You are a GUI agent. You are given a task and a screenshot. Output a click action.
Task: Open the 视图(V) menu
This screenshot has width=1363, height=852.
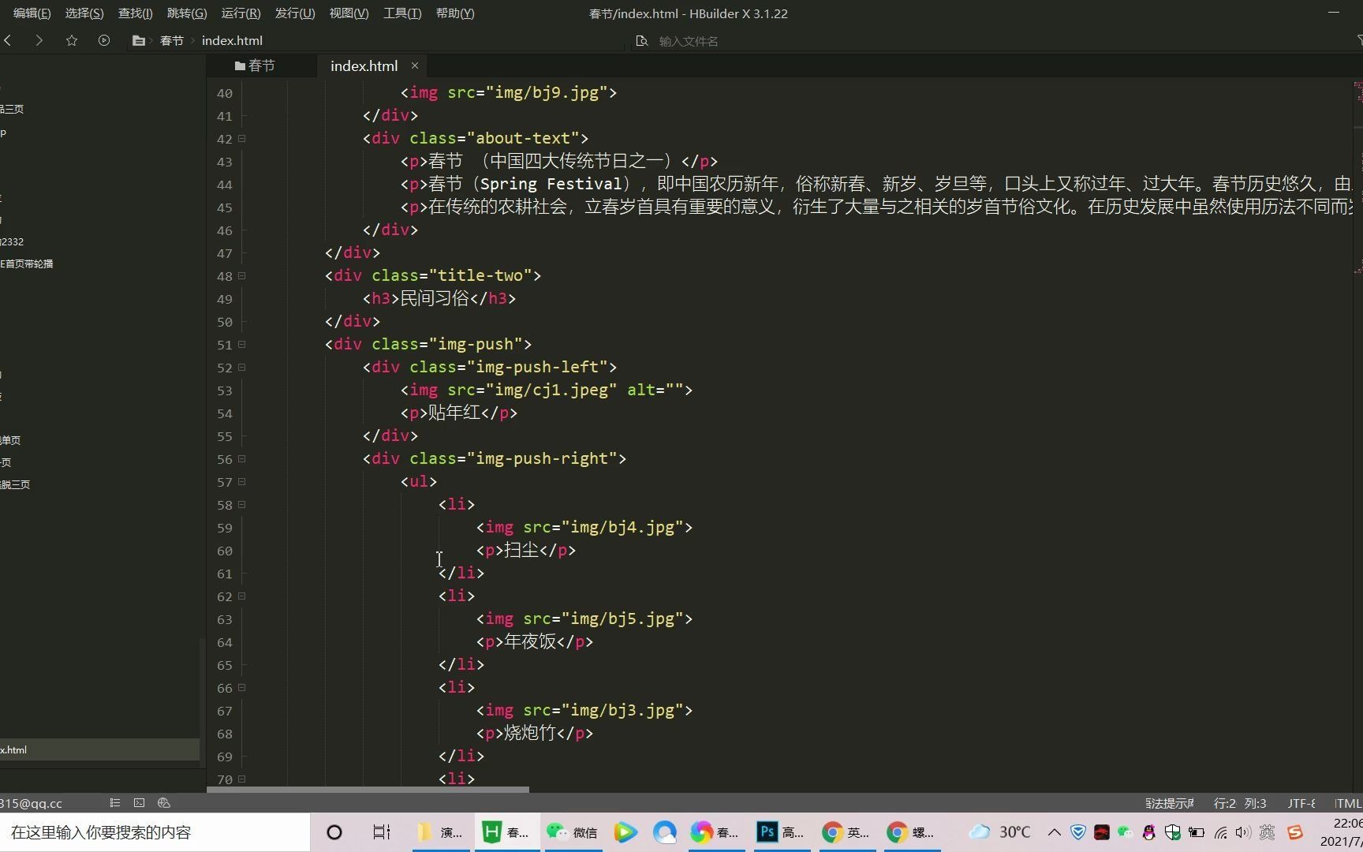pyautogui.click(x=349, y=13)
